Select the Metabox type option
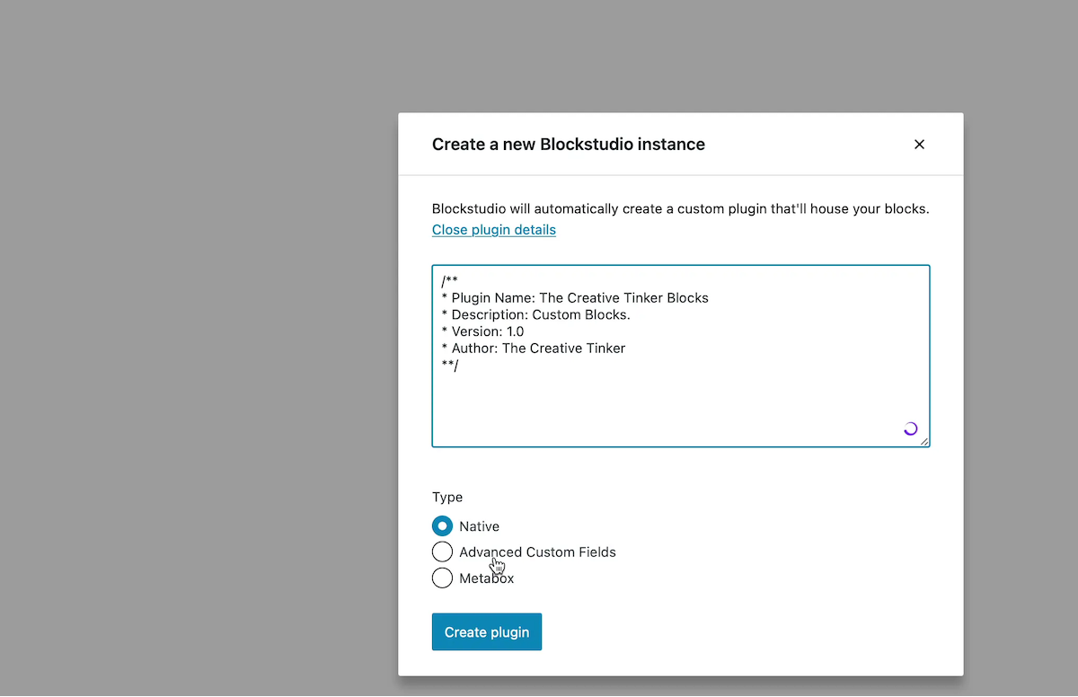Screen dimensions: 1078x697 point(442,578)
